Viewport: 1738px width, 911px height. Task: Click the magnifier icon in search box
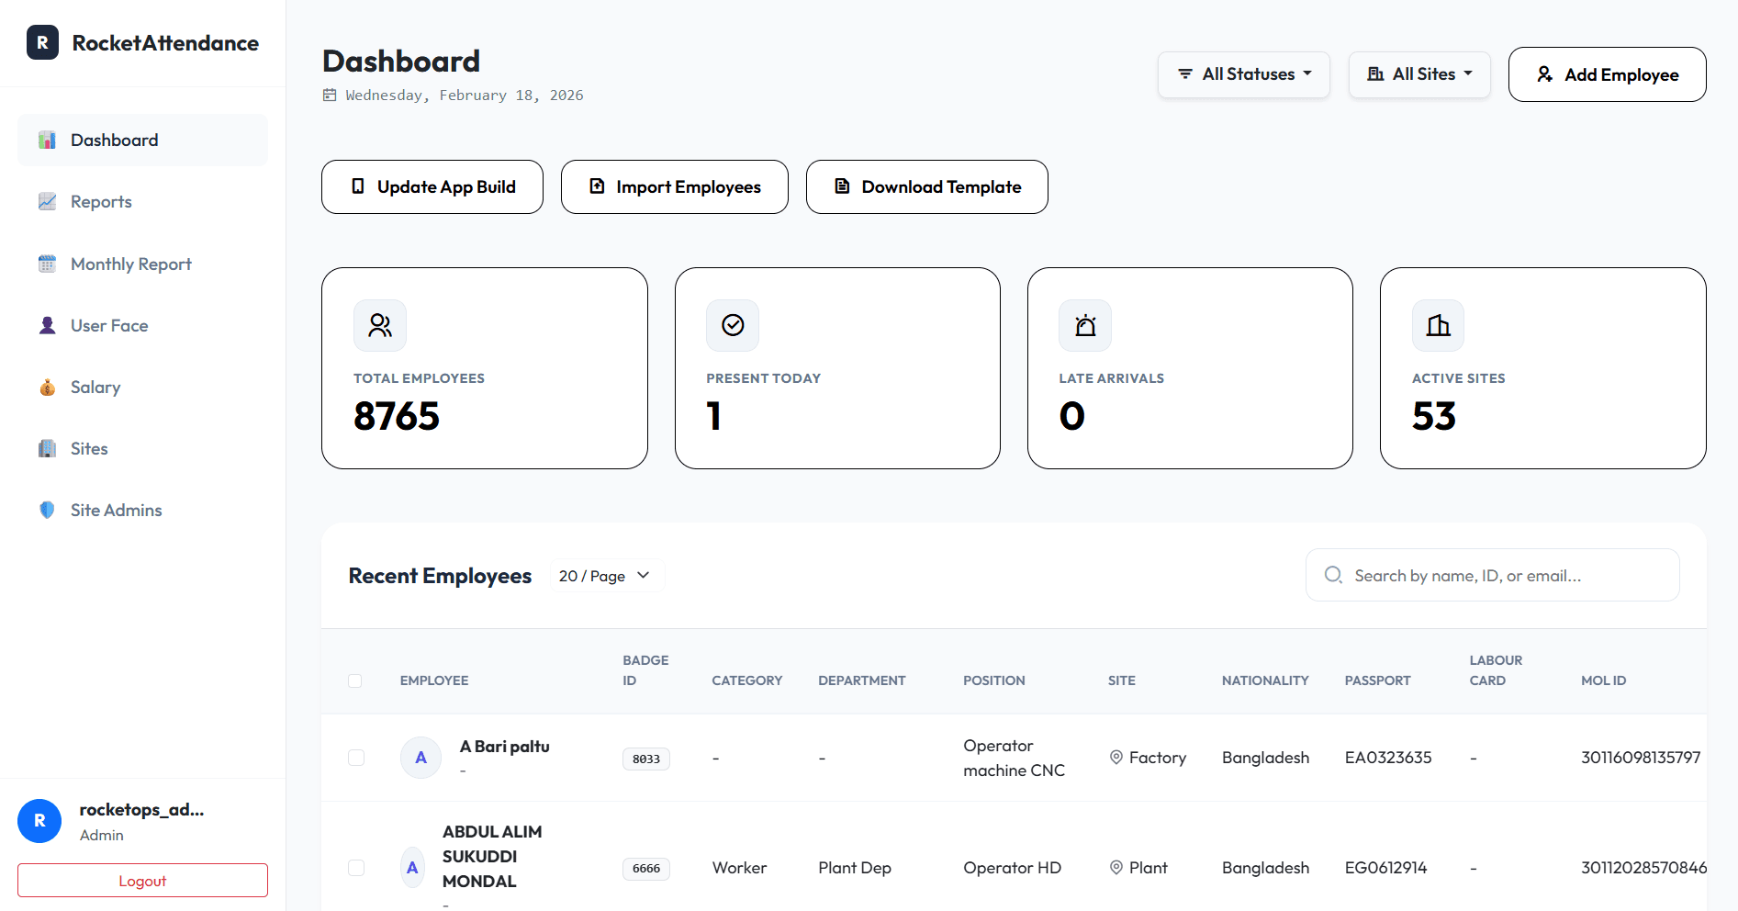coord(1333,575)
